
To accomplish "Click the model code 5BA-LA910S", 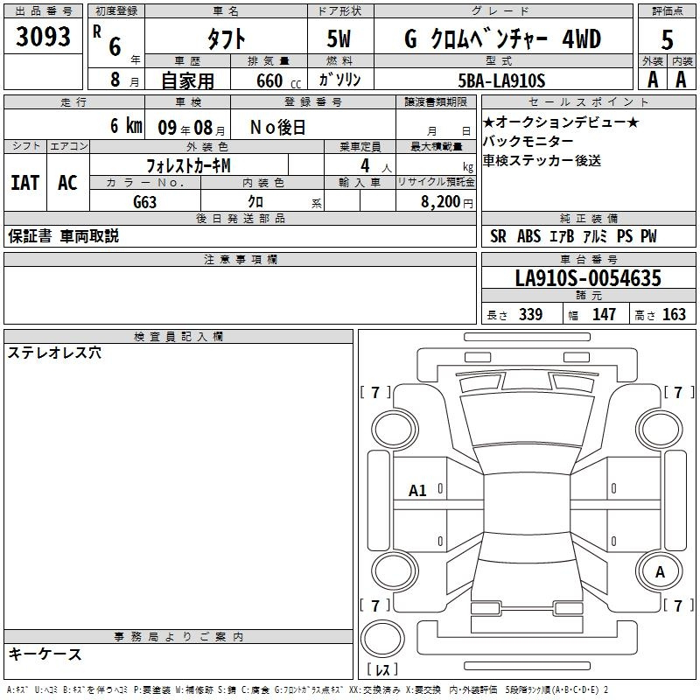I will pos(501,80).
